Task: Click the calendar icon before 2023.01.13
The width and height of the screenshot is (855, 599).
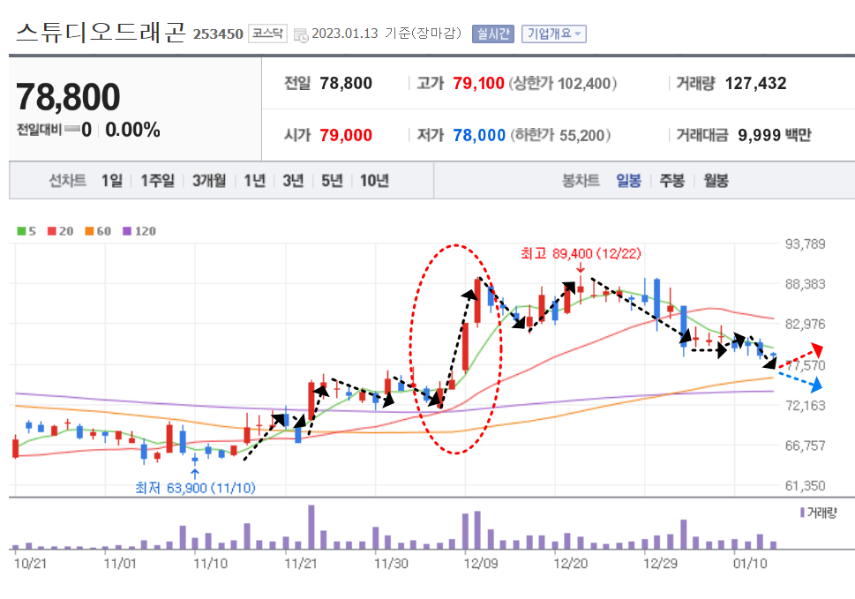Action: [301, 35]
